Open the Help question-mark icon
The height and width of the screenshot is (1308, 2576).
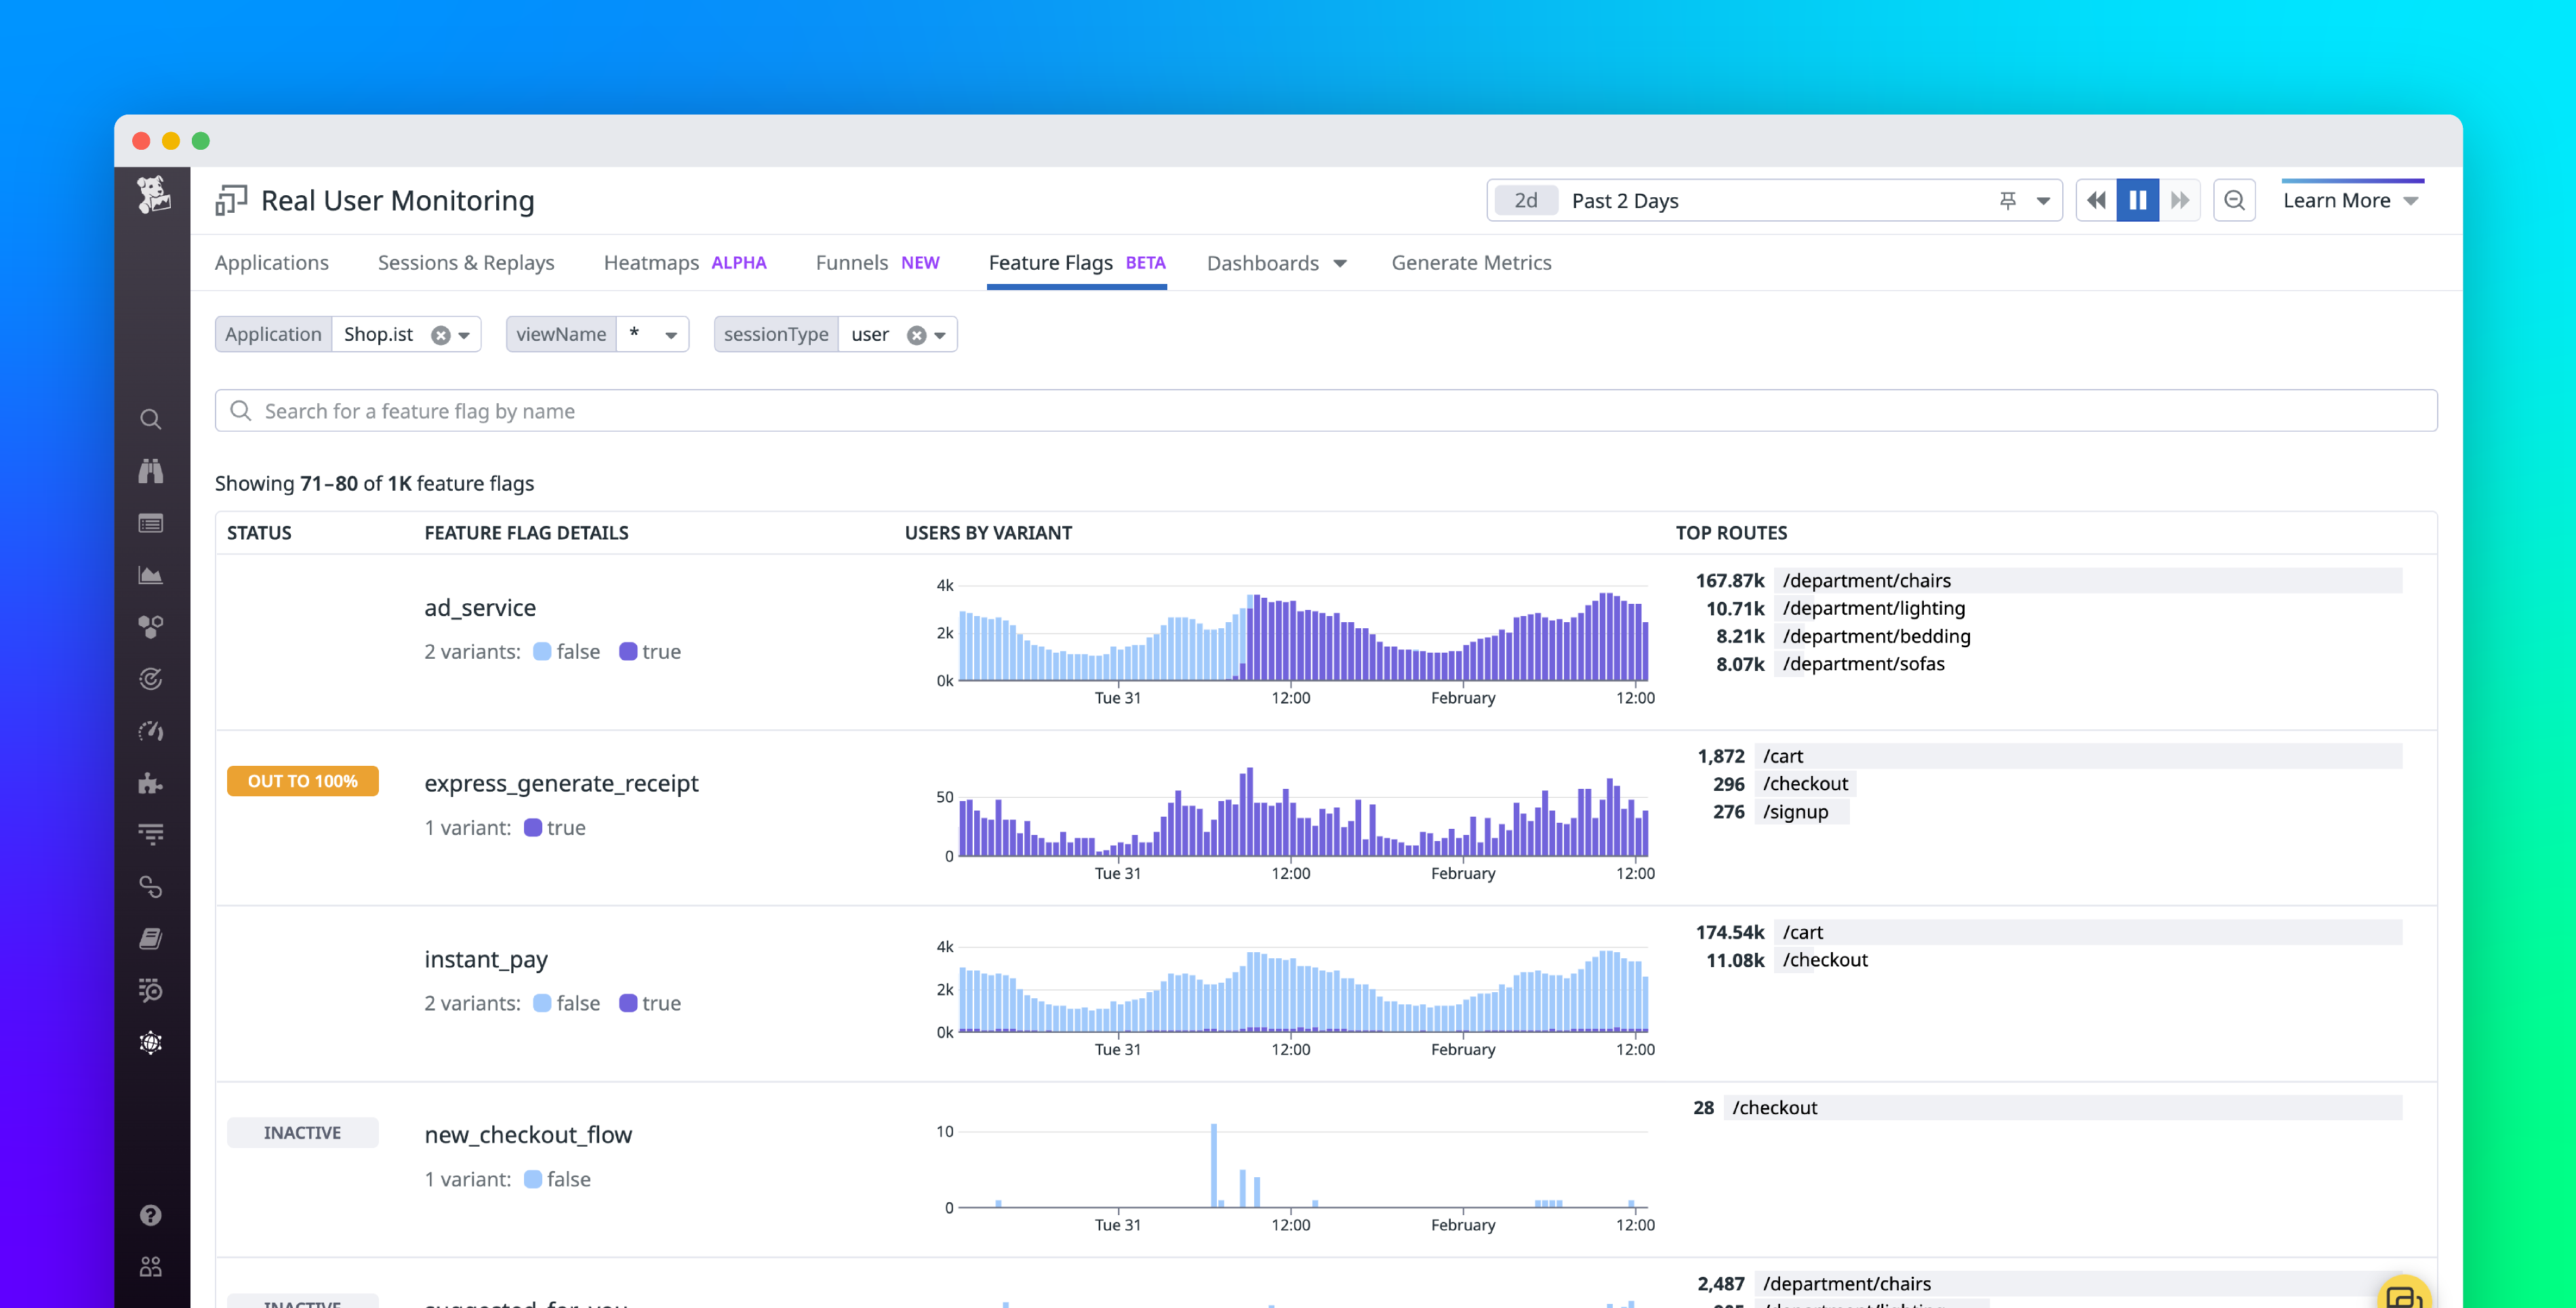(151, 1214)
